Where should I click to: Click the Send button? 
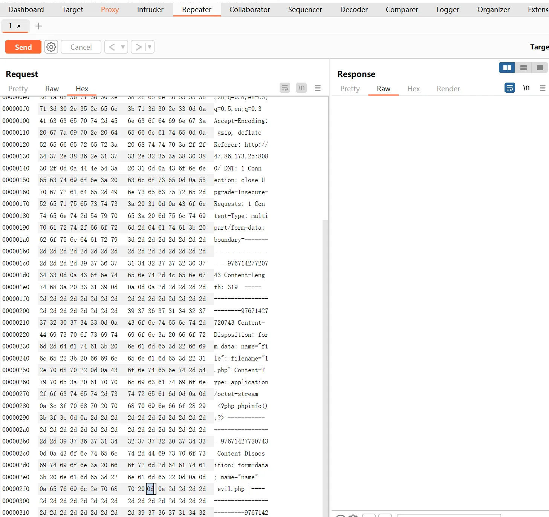click(x=23, y=47)
